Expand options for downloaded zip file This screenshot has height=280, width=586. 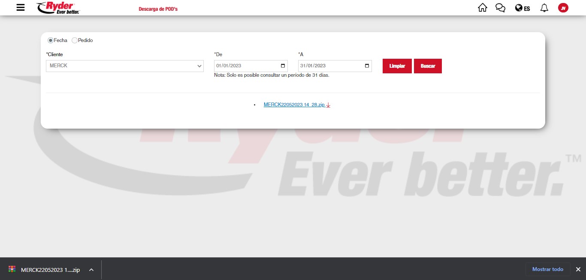click(x=91, y=270)
